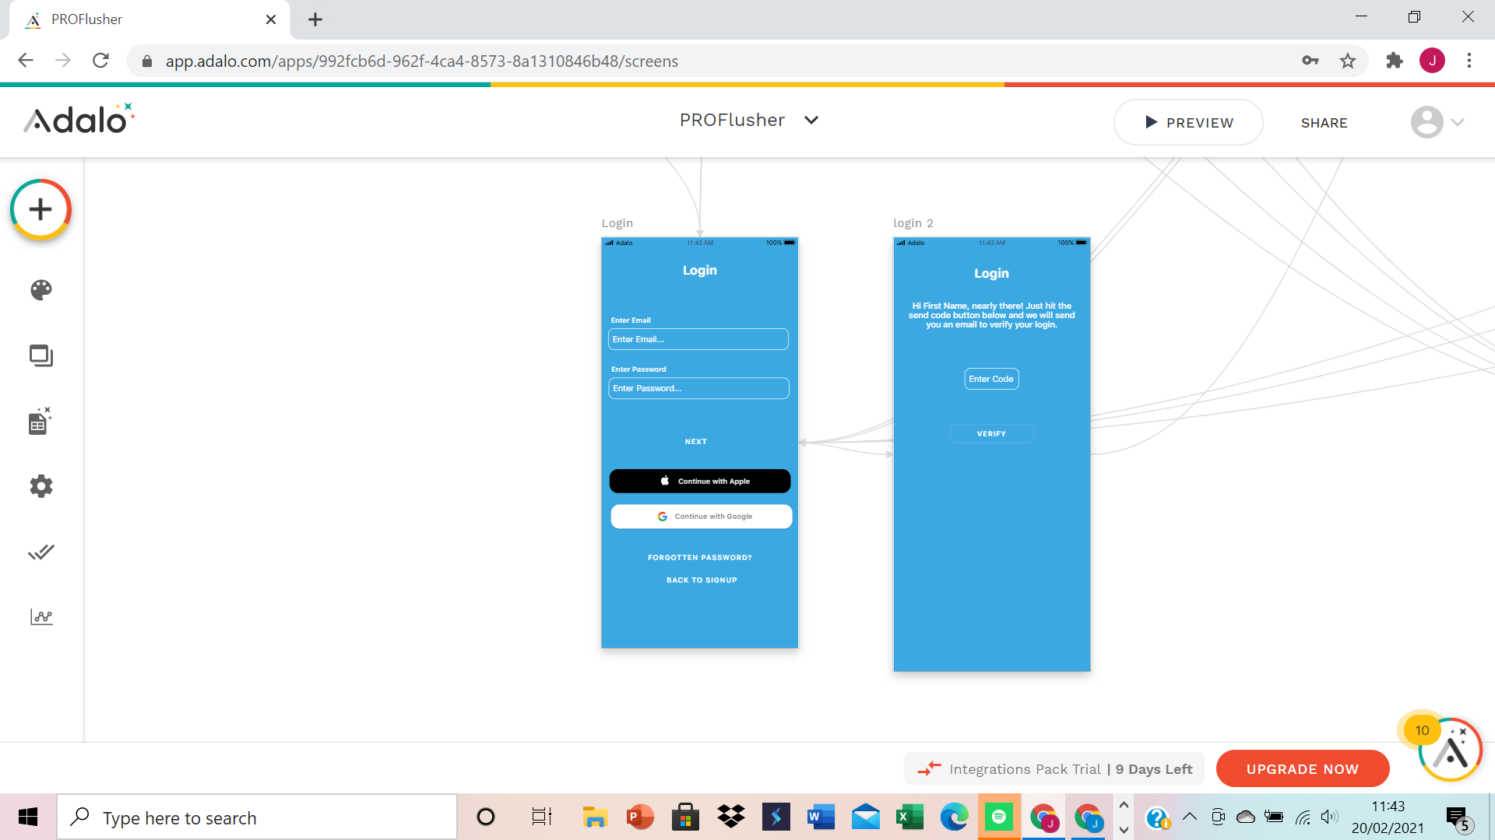Click the Adalo help badge icon
The image size is (1495, 840).
[1450, 751]
